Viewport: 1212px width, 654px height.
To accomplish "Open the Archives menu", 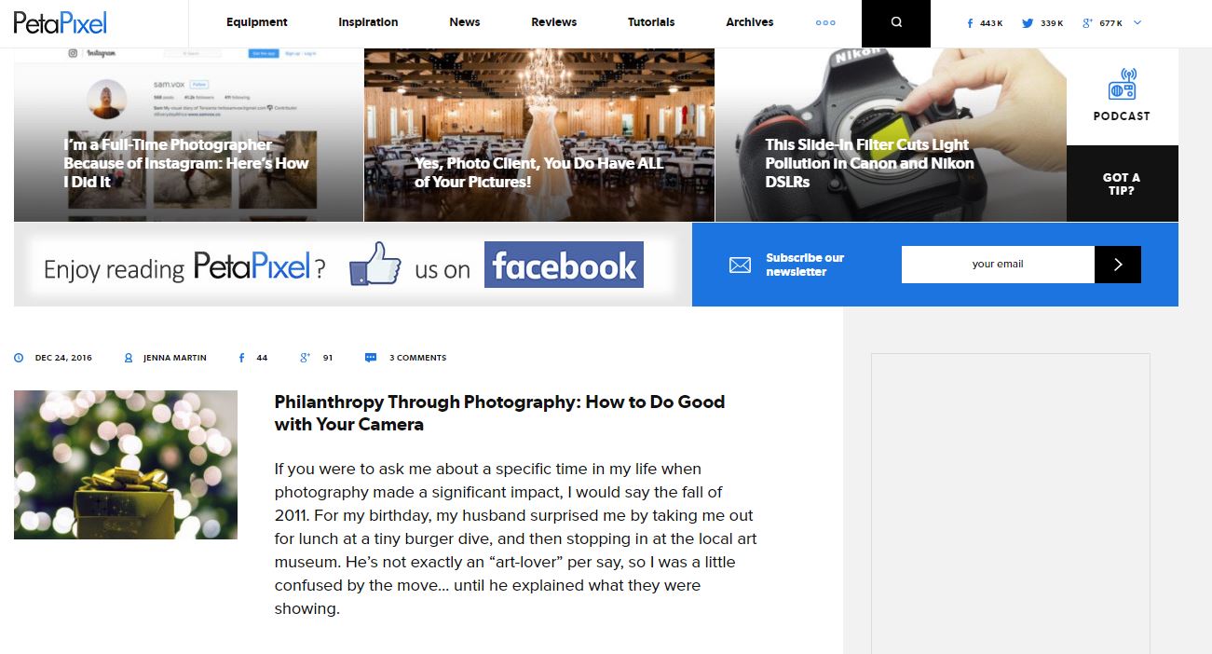I will pos(749,22).
